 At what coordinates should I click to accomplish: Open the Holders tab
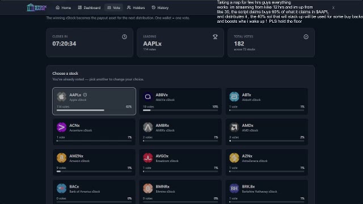[136, 7]
